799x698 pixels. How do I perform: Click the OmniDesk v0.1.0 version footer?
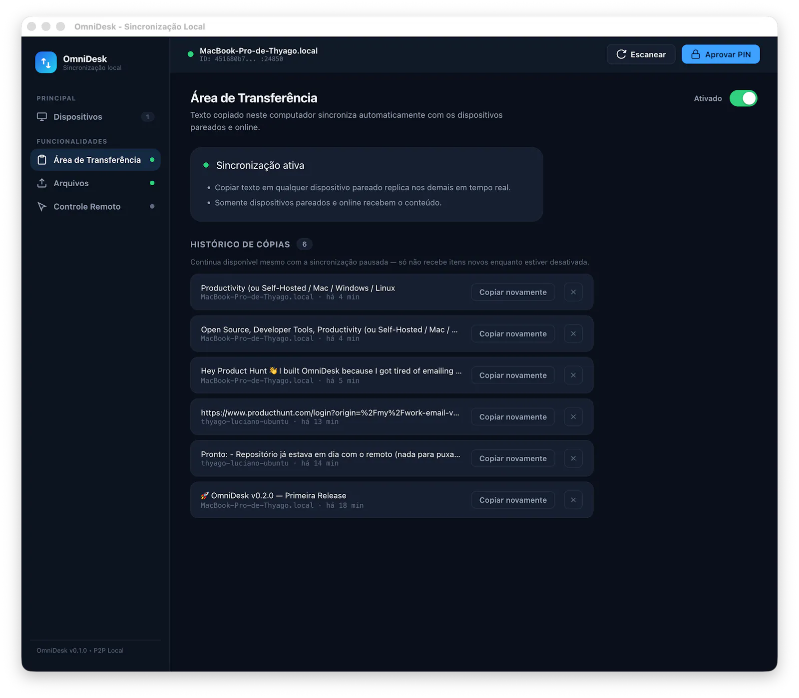tap(80, 651)
